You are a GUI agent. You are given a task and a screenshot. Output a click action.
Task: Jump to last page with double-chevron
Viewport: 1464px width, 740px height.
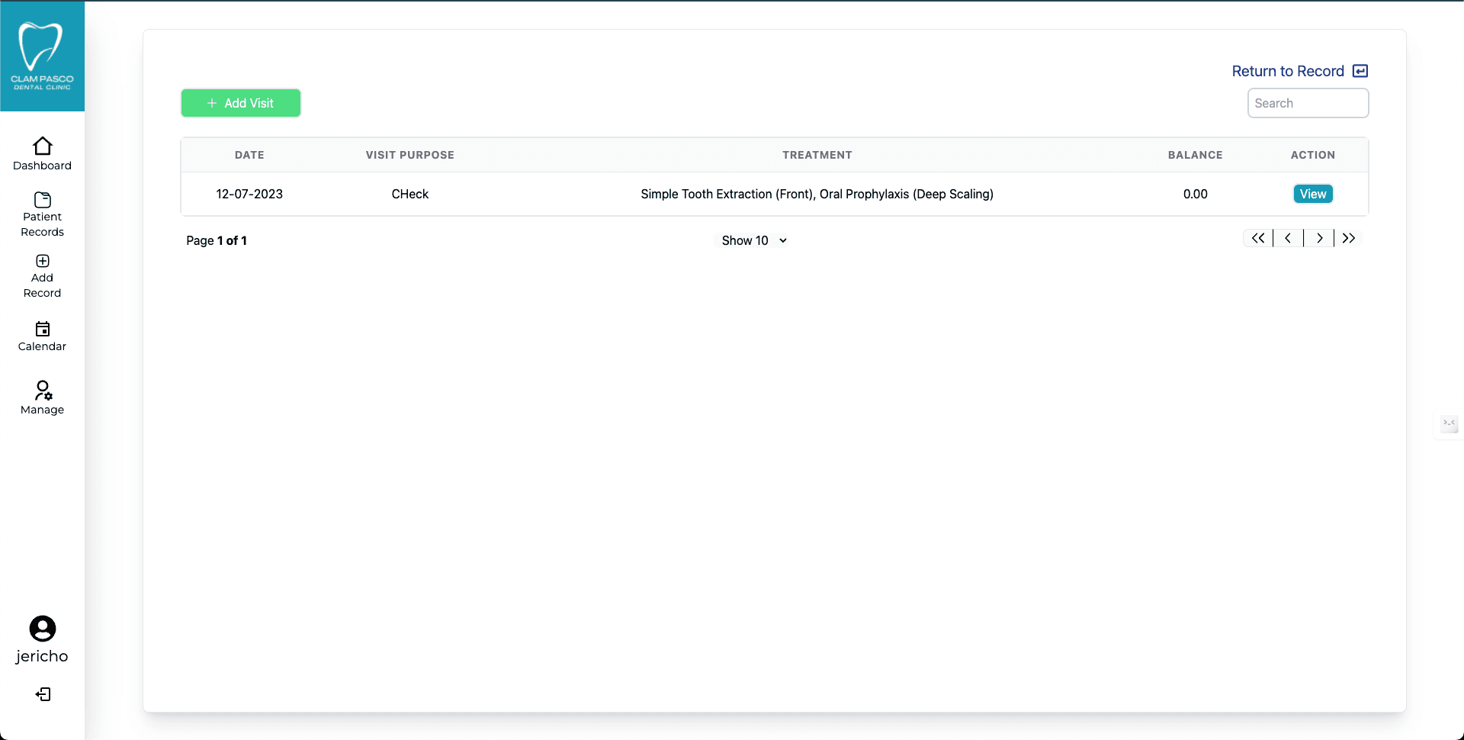click(1350, 237)
